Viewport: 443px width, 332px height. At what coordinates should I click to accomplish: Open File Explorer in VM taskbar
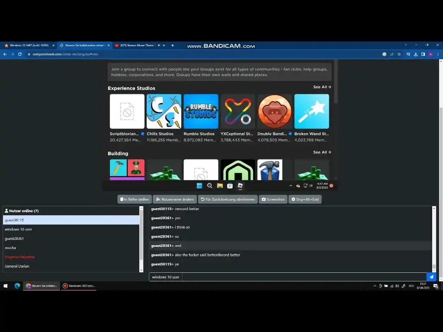pyautogui.click(x=220, y=186)
